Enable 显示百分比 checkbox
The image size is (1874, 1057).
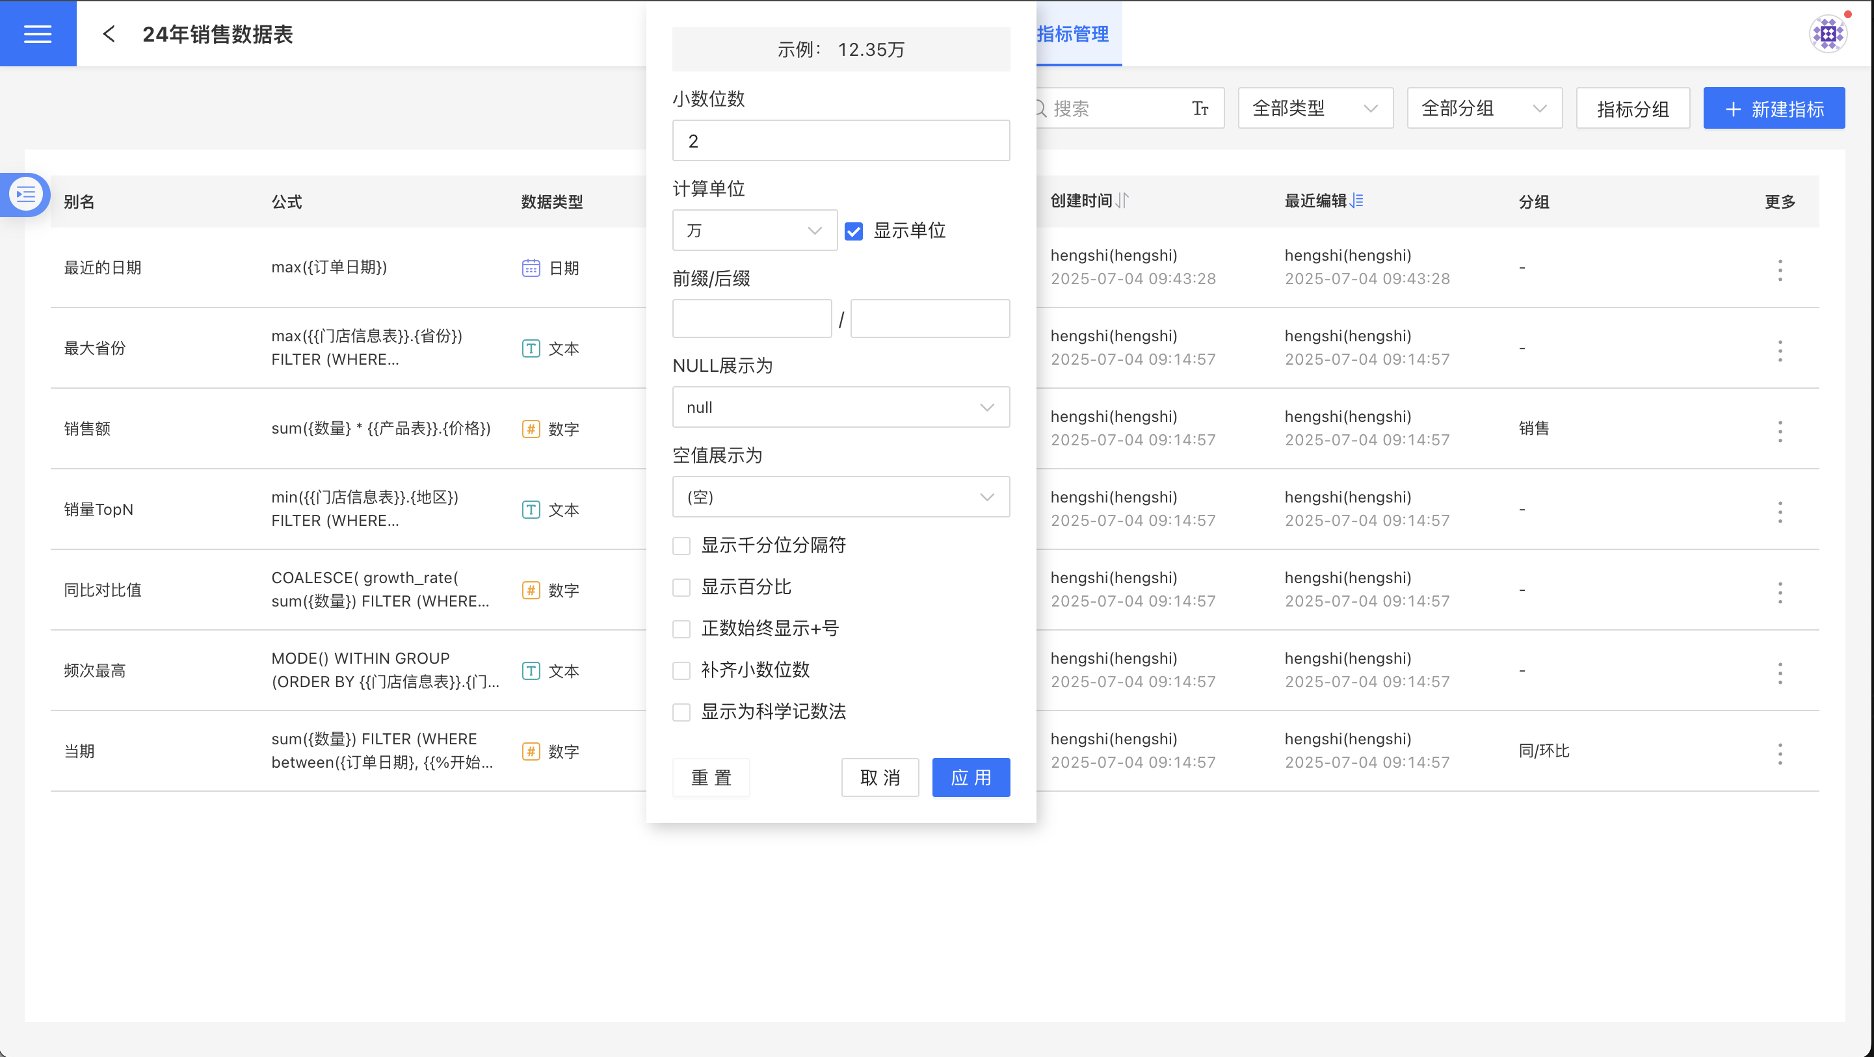(x=681, y=587)
